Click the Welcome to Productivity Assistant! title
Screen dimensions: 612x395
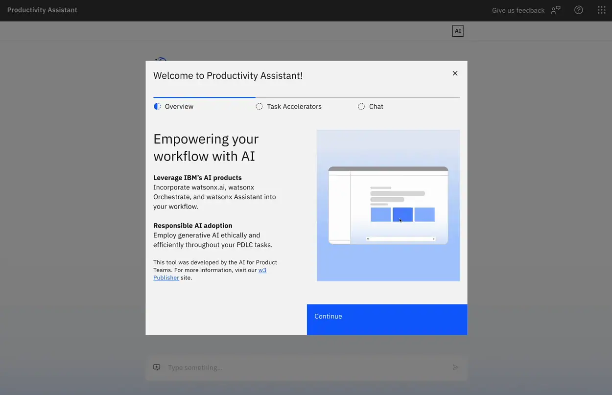228,75
